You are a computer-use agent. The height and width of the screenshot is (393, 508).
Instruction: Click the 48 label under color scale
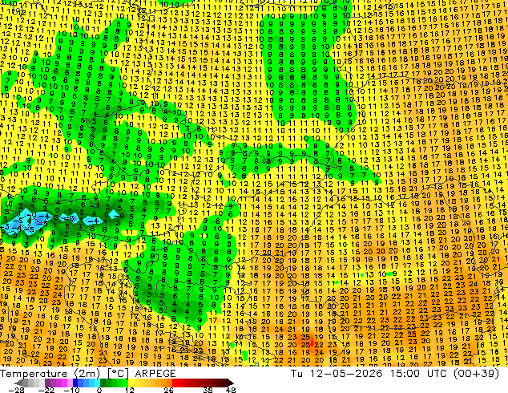point(231,390)
